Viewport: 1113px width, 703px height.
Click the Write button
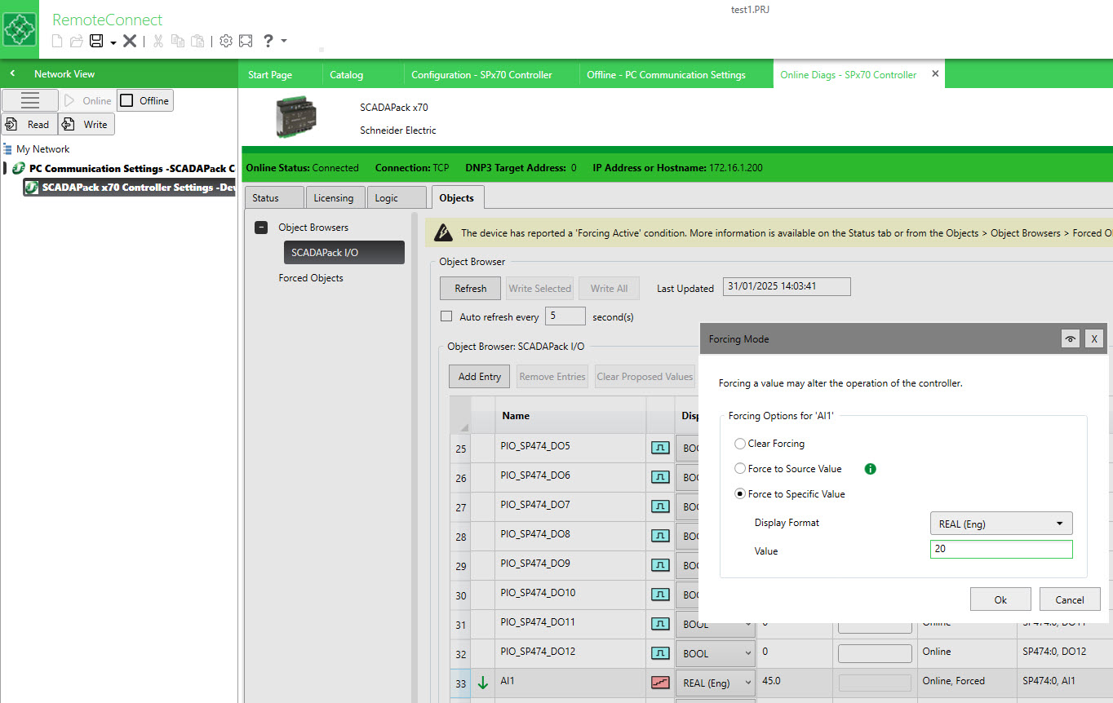pos(86,124)
